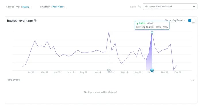Click the undo reset filter icon
202x108 pixels.
139,7
